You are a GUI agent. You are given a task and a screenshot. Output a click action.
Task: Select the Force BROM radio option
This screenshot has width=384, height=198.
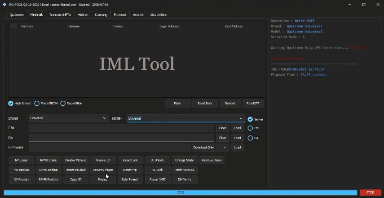46,103
